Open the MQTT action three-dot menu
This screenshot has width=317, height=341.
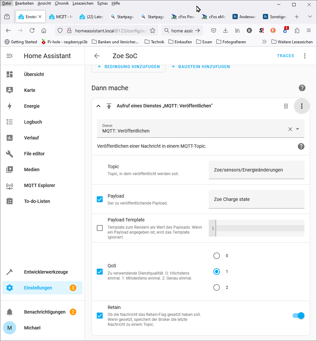(301, 106)
